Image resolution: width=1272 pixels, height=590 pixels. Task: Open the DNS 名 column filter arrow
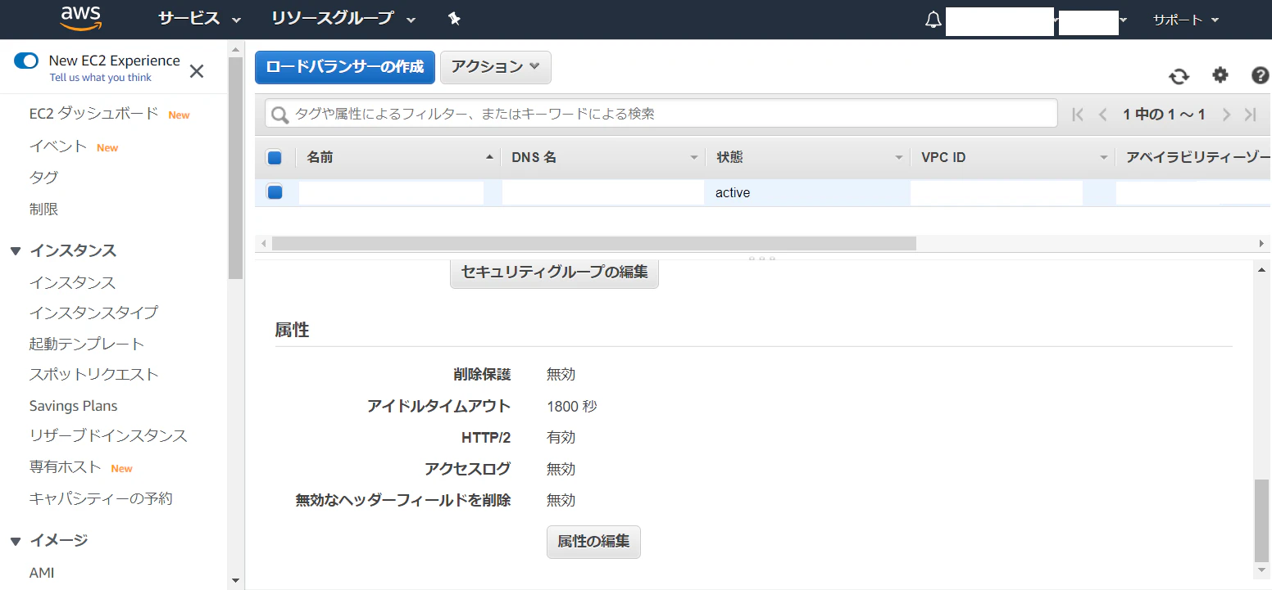(694, 157)
